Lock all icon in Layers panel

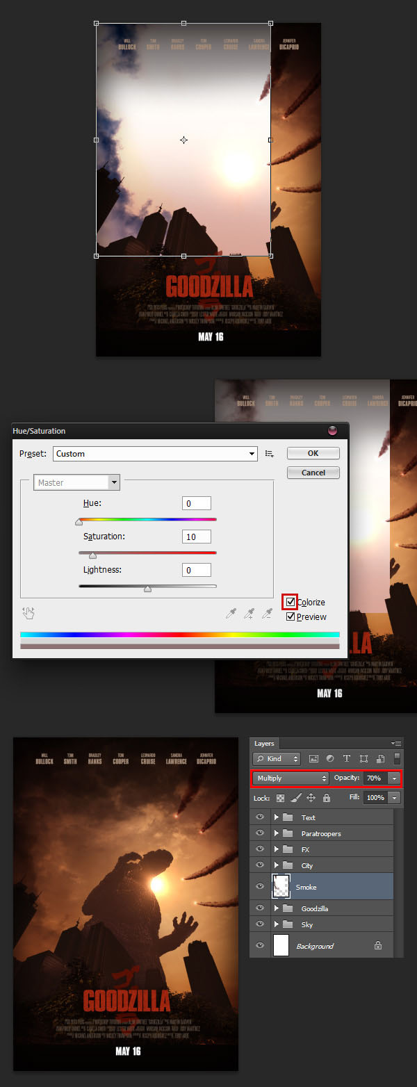coord(327,798)
